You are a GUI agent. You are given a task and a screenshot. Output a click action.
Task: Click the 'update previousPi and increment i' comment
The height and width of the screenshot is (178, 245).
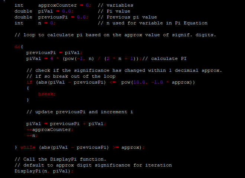(80, 112)
